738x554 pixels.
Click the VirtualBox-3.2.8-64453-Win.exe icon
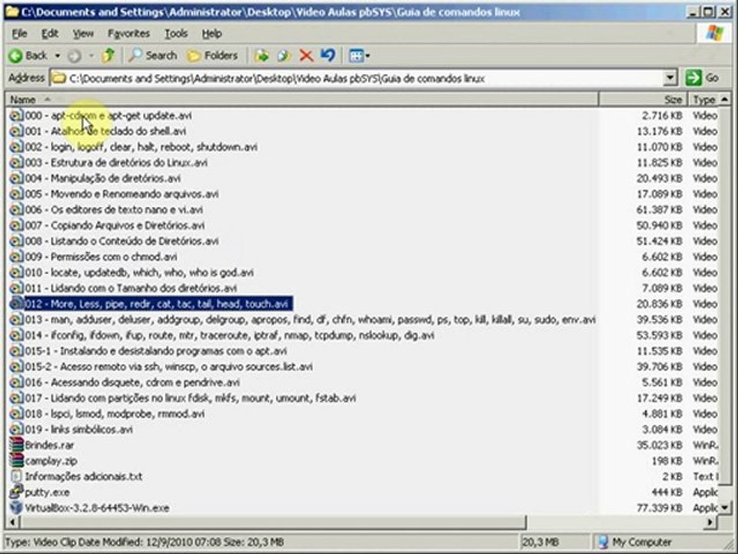pos(16,508)
